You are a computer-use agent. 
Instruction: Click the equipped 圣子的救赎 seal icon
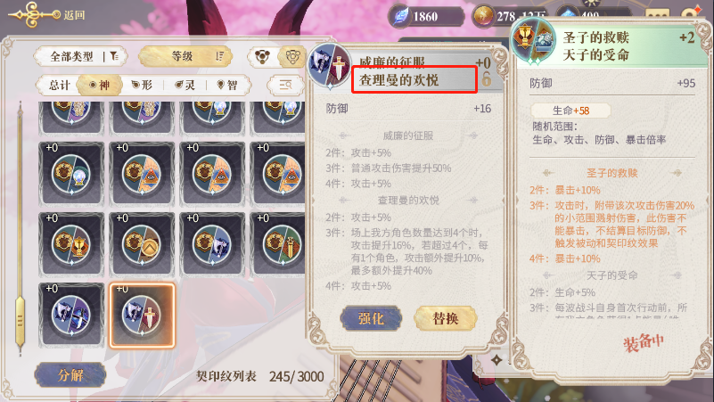point(533,42)
